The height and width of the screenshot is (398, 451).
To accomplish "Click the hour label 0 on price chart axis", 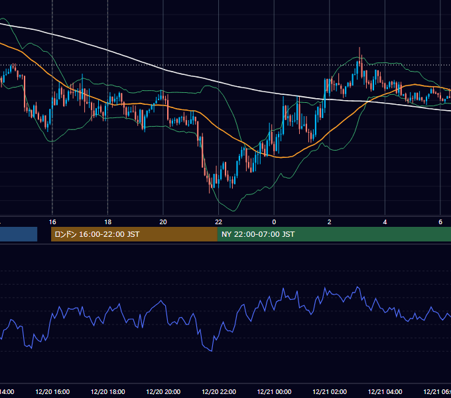I will point(274,222).
